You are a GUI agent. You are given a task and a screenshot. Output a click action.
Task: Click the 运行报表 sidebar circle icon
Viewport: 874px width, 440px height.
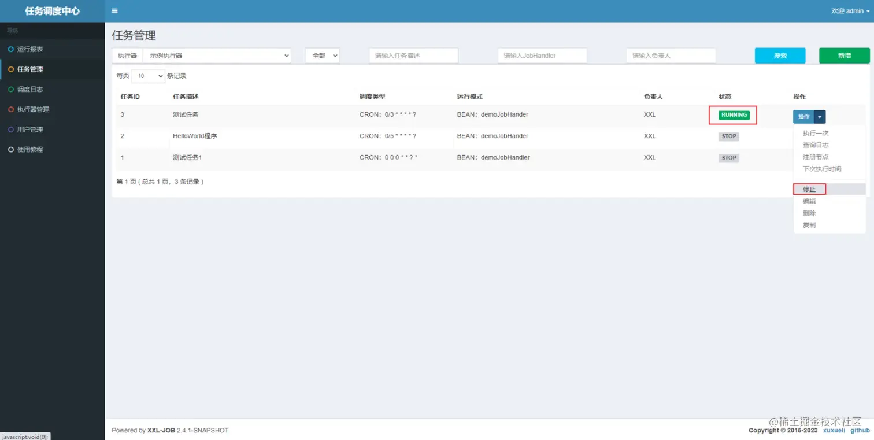coord(11,49)
